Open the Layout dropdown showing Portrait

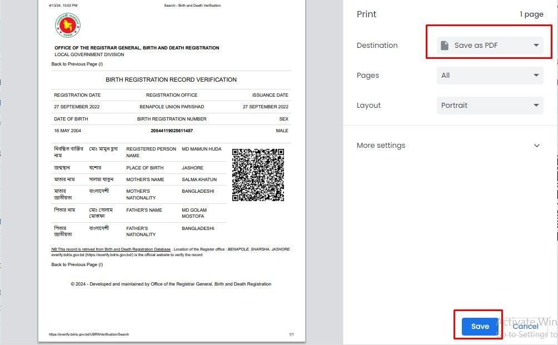(x=489, y=105)
